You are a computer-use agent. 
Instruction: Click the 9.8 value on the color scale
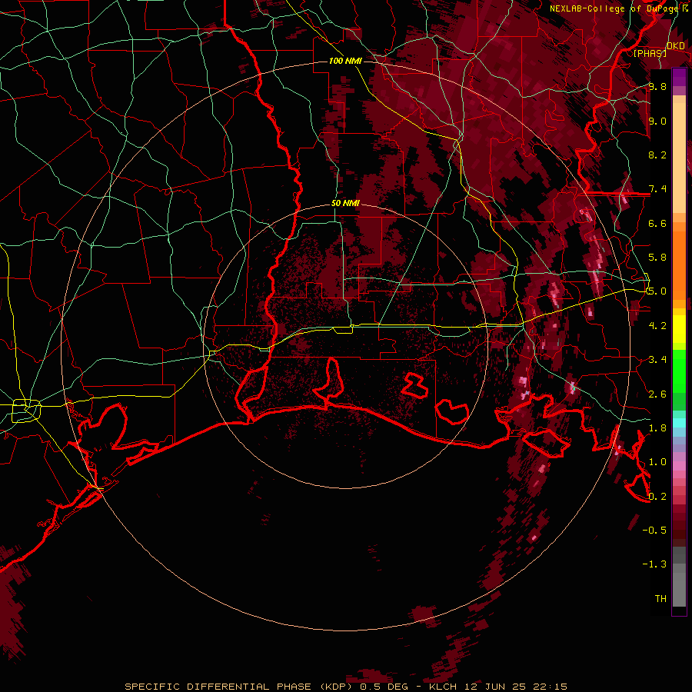click(657, 87)
